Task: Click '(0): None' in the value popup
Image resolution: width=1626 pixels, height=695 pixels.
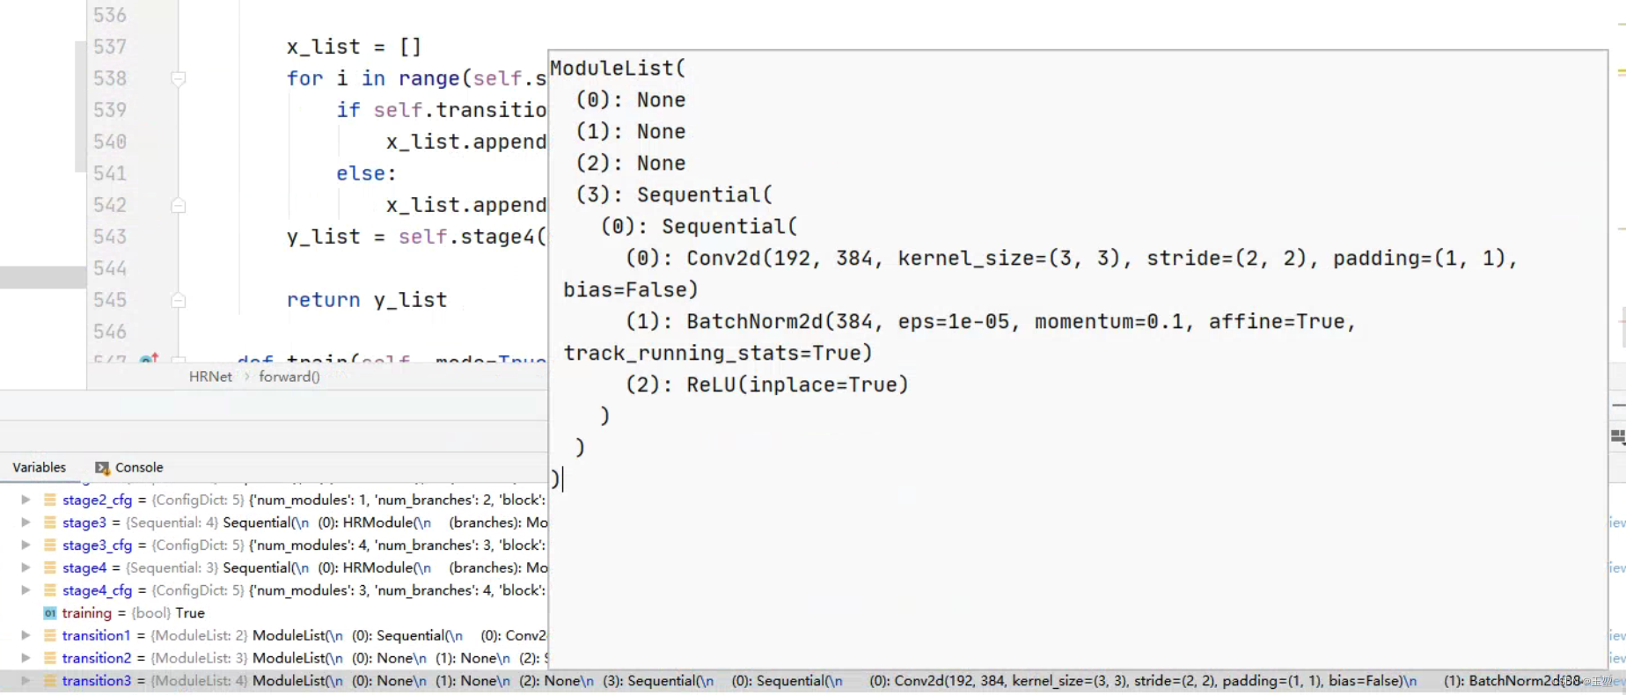Action: [630, 100]
